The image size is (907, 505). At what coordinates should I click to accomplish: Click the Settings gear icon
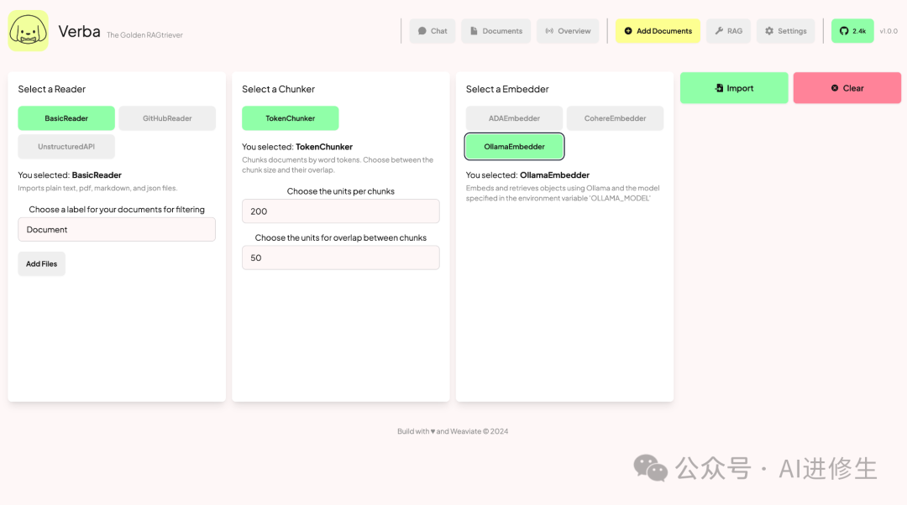click(769, 31)
